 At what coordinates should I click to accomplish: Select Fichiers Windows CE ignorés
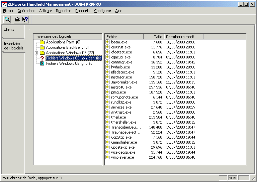tap(69, 63)
